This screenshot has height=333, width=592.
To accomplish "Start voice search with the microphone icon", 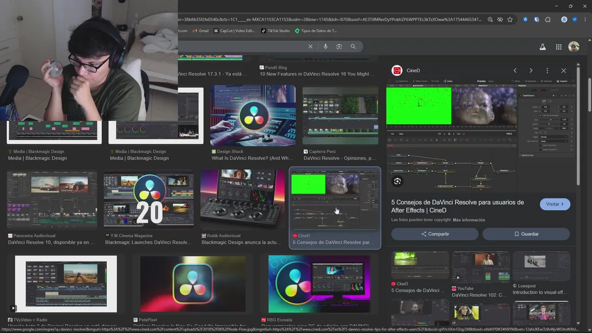I will pos(326,46).
